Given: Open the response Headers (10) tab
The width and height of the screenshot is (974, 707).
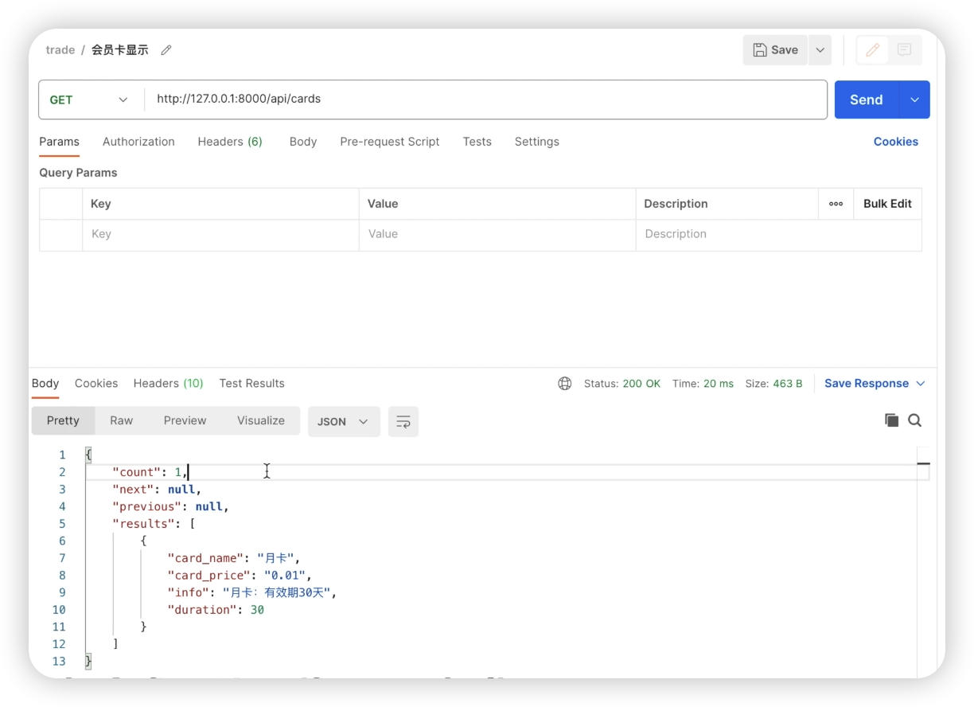Looking at the screenshot, I should tap(168, 383).
